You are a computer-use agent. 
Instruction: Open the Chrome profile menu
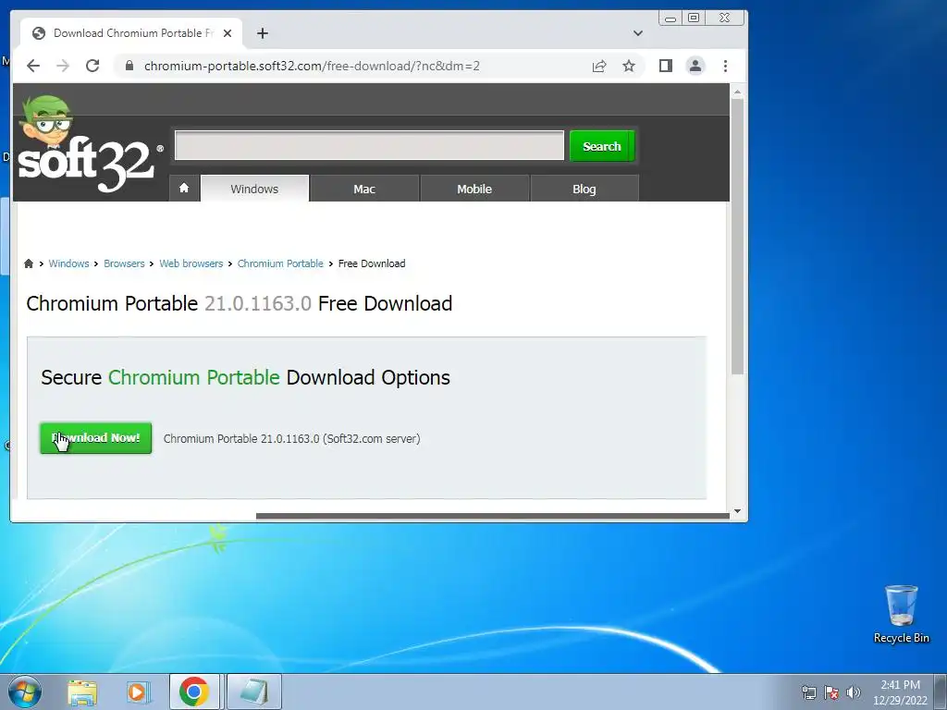click(x=695, y=66)
